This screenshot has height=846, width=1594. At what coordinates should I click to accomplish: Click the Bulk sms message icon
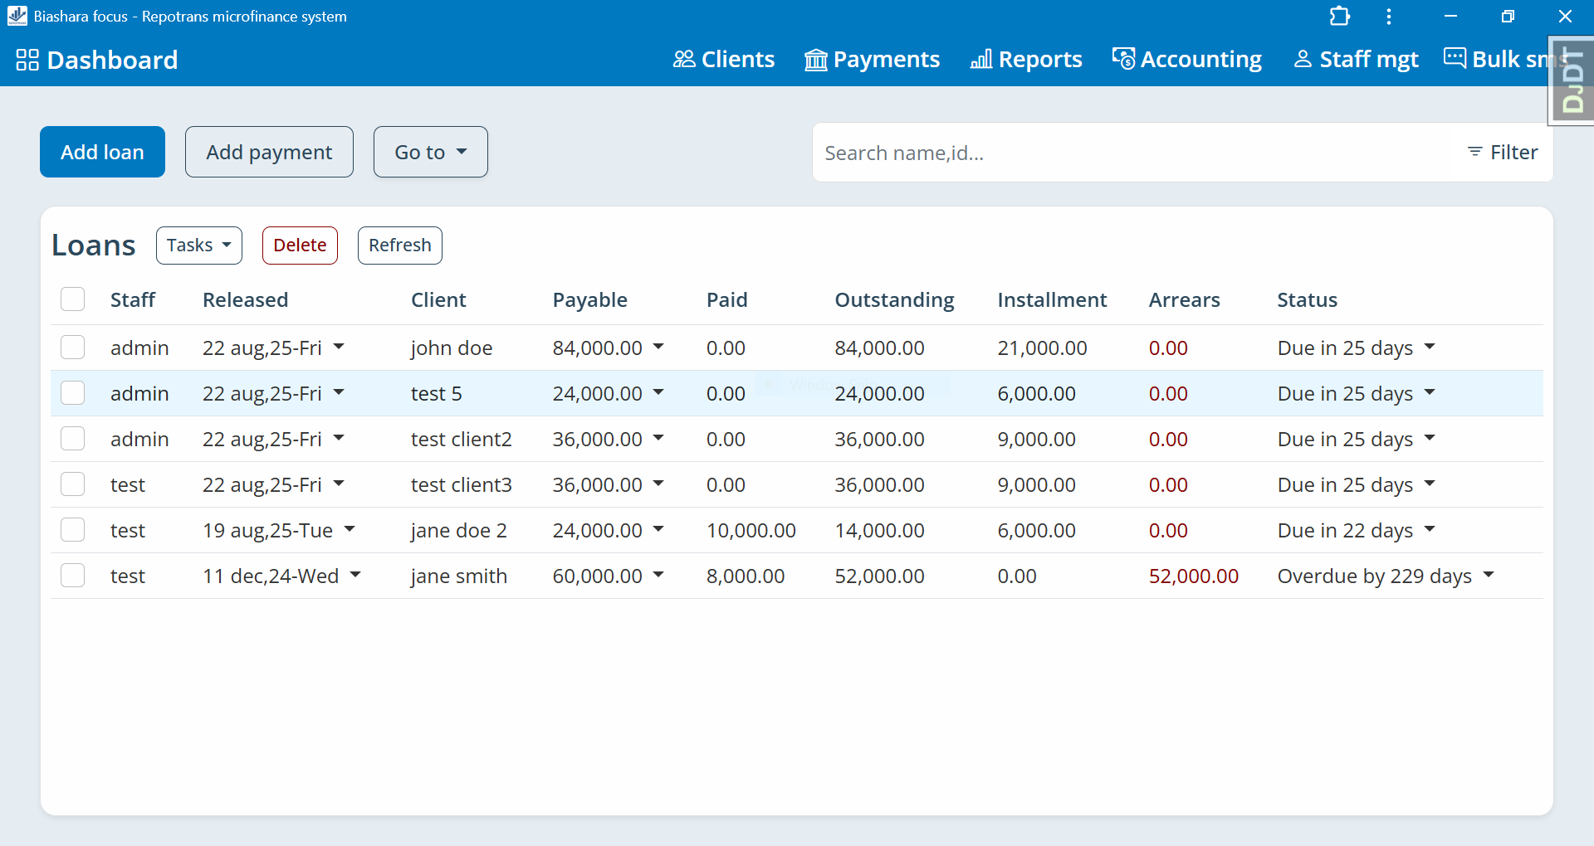click(x=1455, y=59)
